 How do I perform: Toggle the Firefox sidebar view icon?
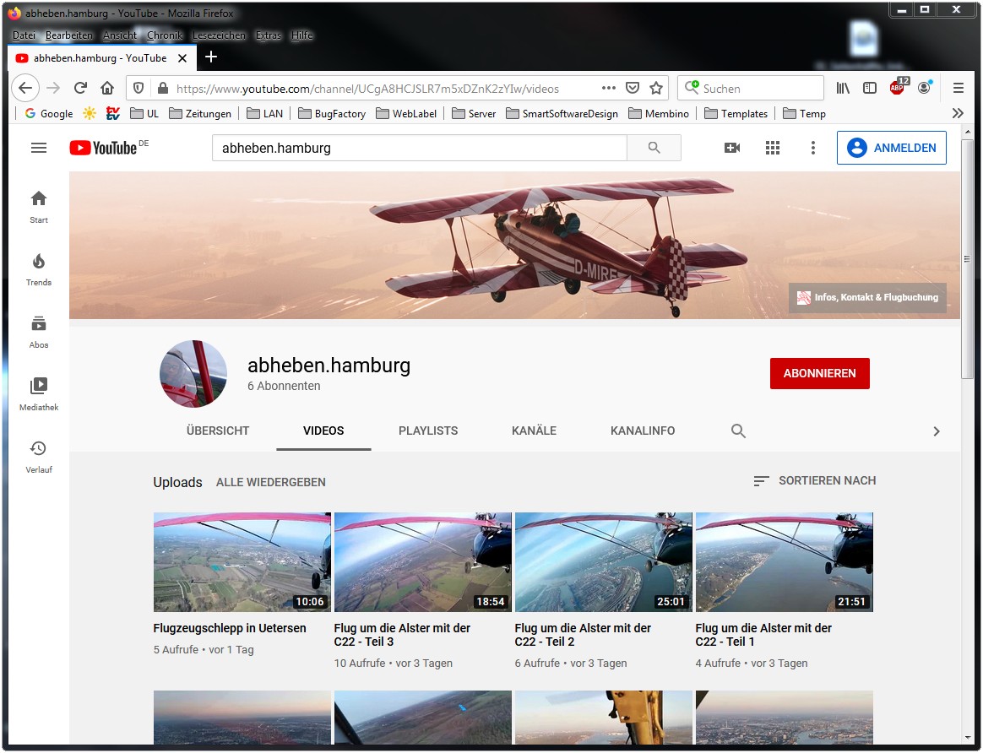tap(870, 88)
